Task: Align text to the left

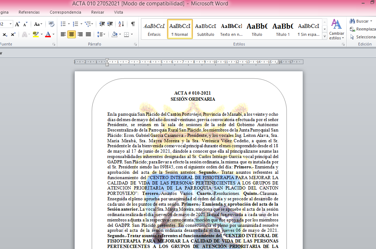Action: click(63, 35)
